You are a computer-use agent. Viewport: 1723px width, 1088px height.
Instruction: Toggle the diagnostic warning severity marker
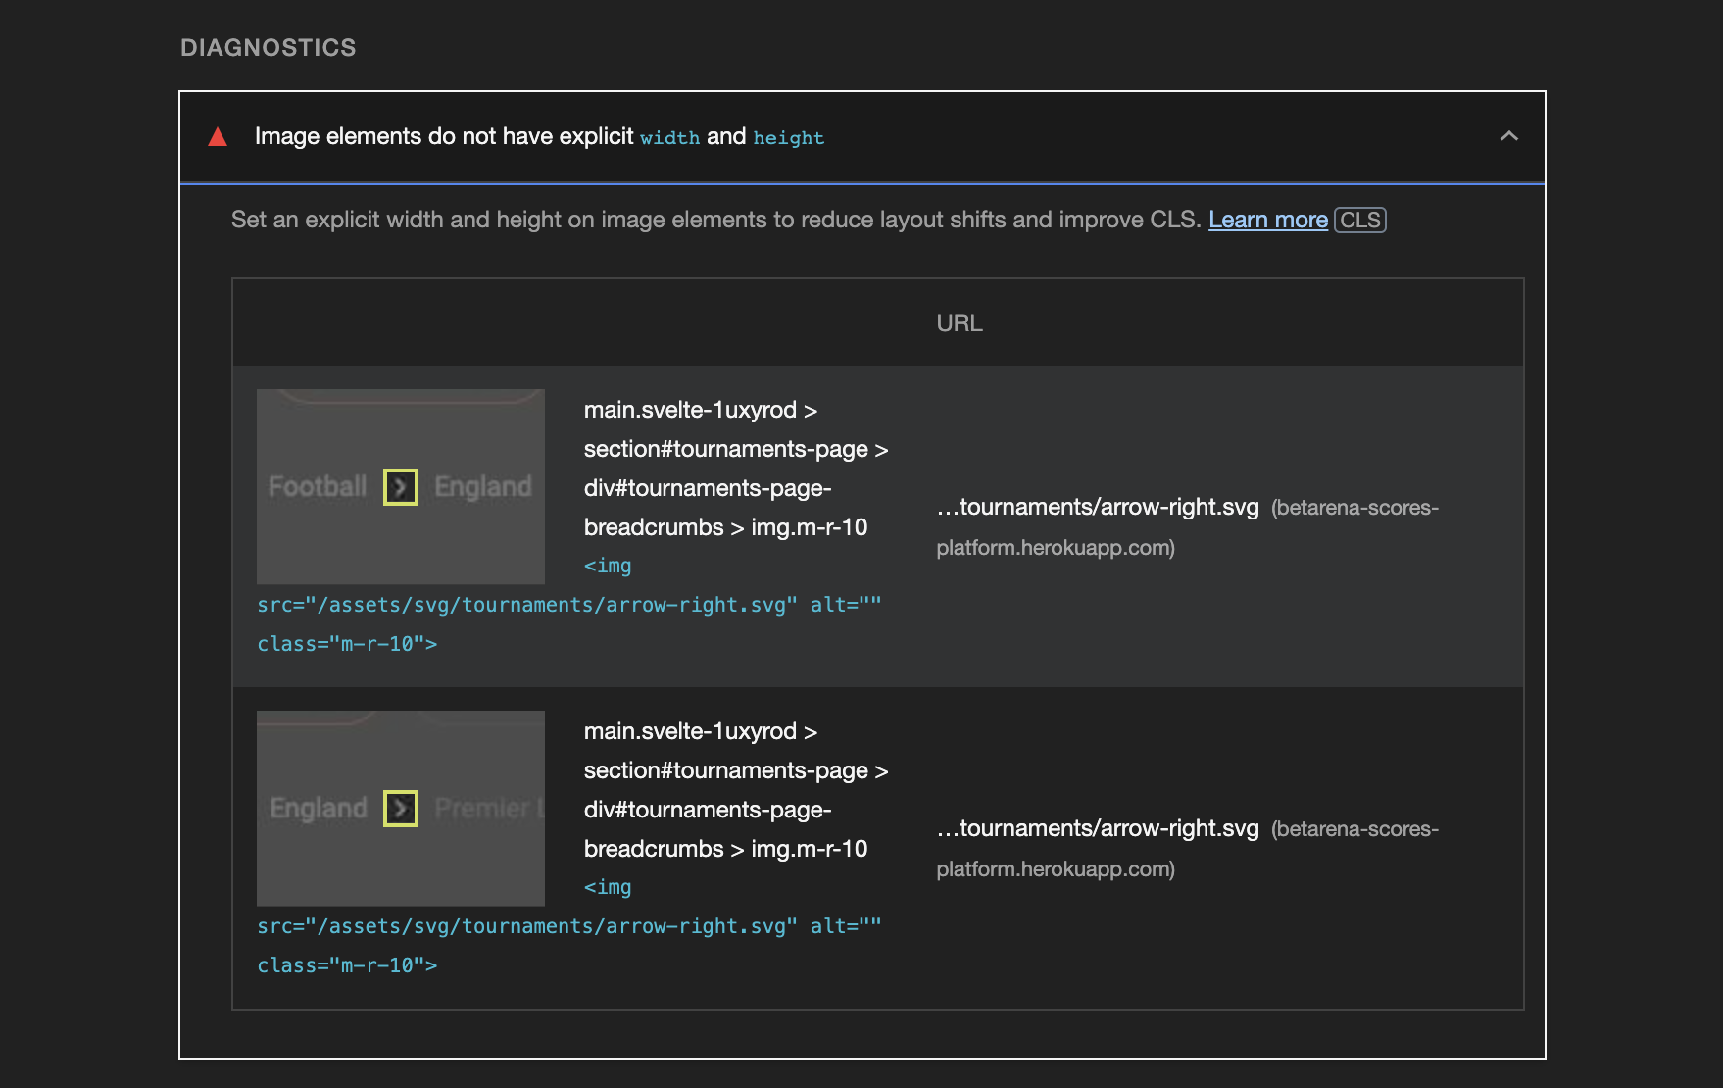pos(218,138)
